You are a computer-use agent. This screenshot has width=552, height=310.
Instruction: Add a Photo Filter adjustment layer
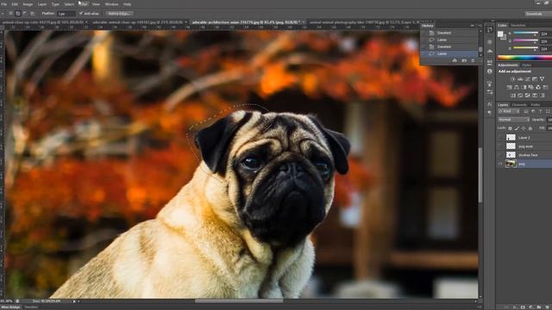(x=531, y=87)
